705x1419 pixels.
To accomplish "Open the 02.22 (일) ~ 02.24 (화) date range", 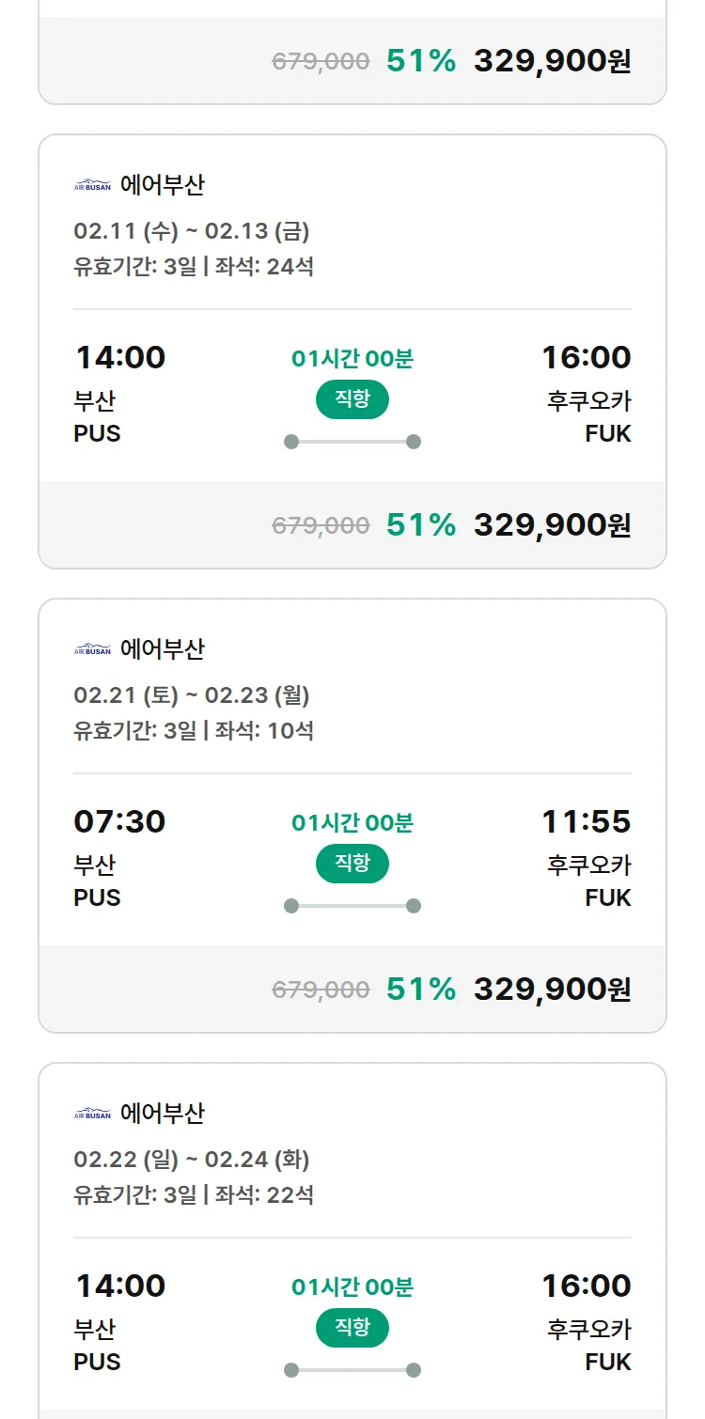I will pyautogui.click(x=192, y=1160).
